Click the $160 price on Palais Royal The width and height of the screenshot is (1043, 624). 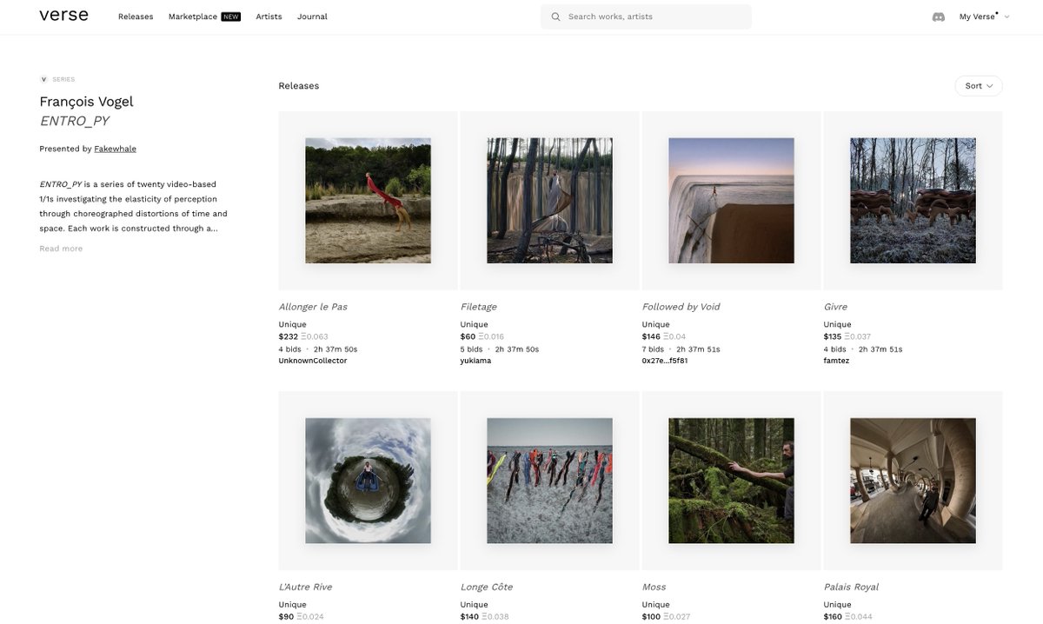click(833, 617)
